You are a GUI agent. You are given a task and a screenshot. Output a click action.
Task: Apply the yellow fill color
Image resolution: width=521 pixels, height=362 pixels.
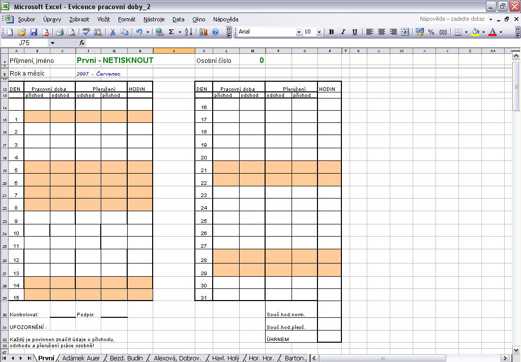click(x=475, y=32)
